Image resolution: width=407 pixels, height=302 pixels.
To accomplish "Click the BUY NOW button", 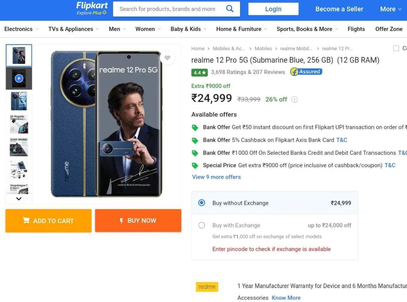I will click(138, 220).
